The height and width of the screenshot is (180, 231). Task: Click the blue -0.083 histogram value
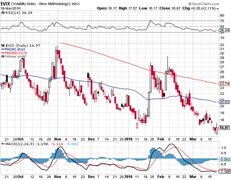tap(72, 144)
